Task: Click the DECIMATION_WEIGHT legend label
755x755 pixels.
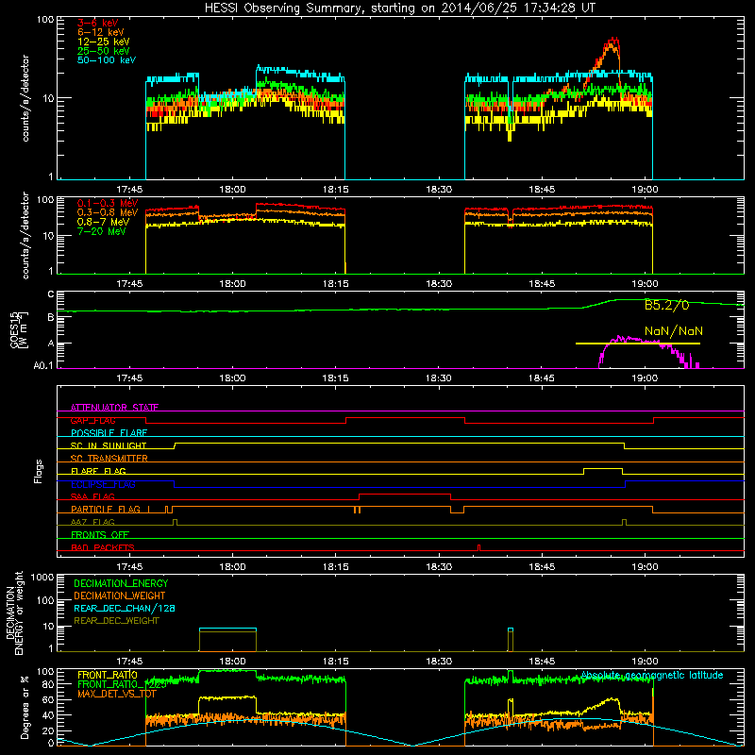Action: pos(120,596)
